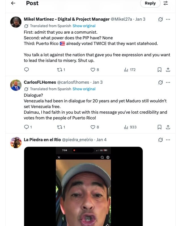This screenshot has height=226, width=179.
Task: Open more options on La Piedra en el Rio post
Action: 168,140
